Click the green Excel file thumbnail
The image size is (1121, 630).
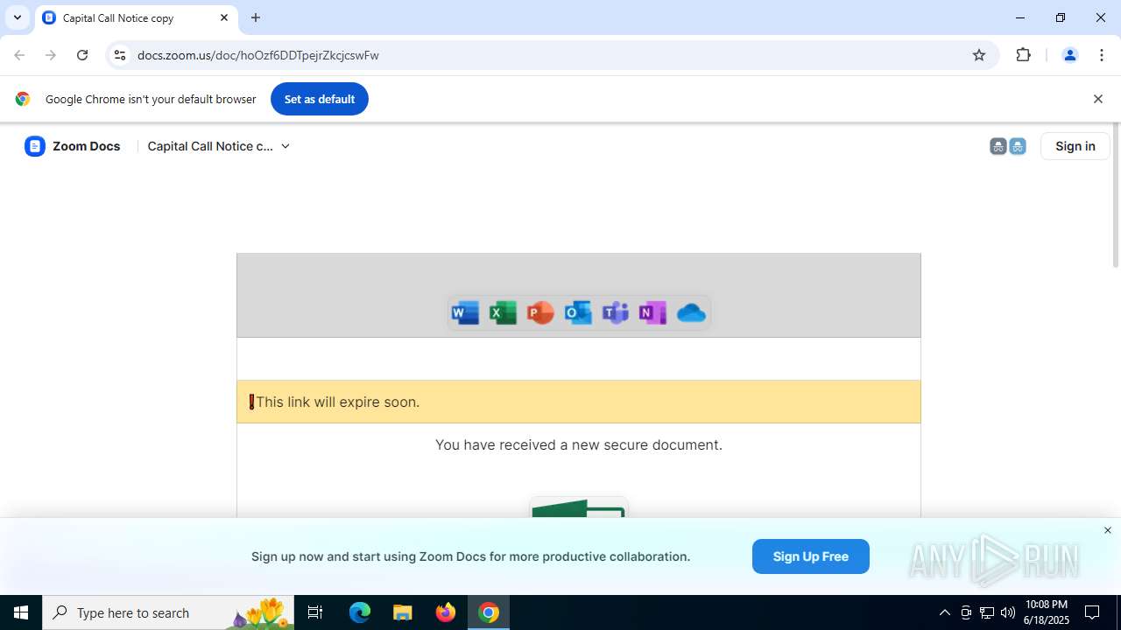click(x=578, y=507)
